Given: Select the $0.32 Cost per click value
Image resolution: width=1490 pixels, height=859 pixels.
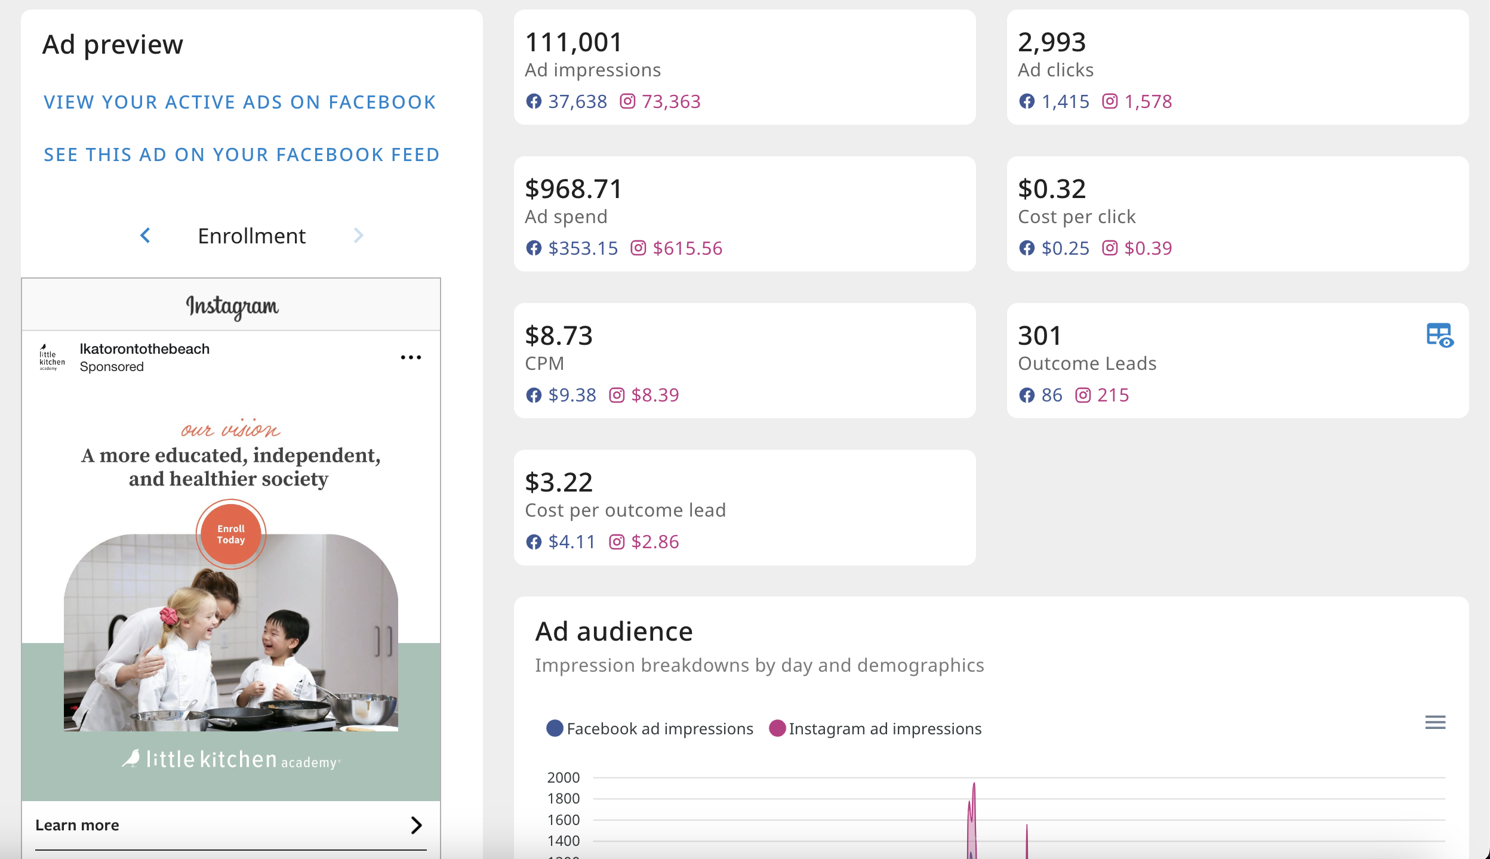Looking at the screenshot, I should pyautogui.click(x=1052, y=189).
